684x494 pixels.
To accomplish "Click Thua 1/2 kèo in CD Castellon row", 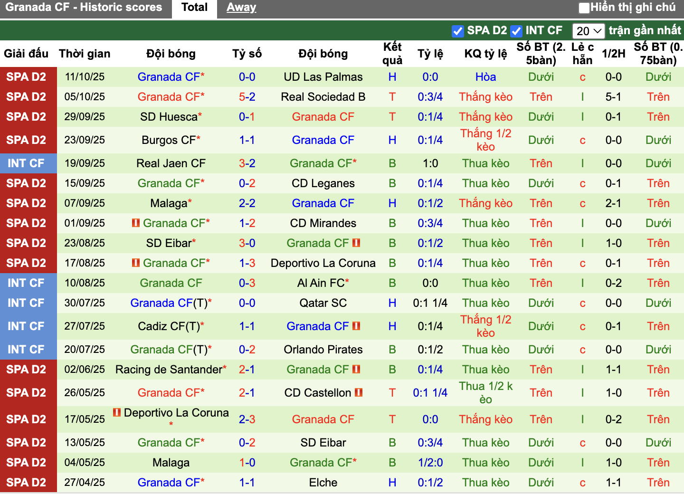I will point(485,393).
